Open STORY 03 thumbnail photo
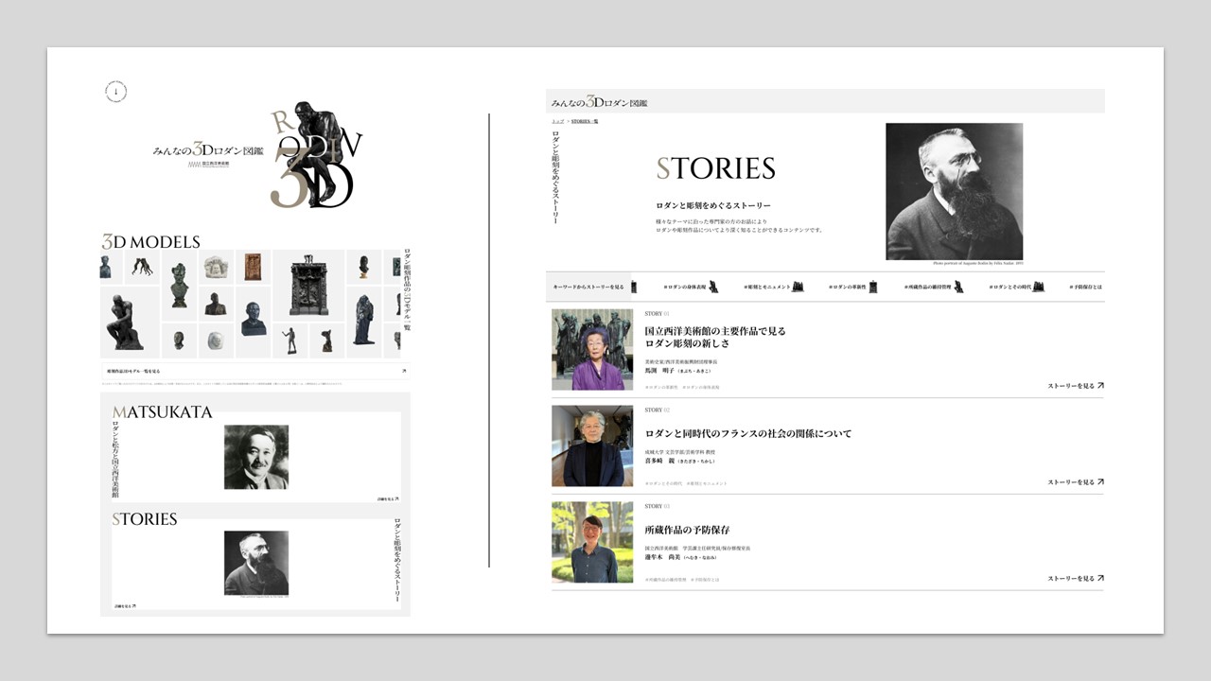The height and width of the screenshot is (681, 1211). click(x=592, y=542)
